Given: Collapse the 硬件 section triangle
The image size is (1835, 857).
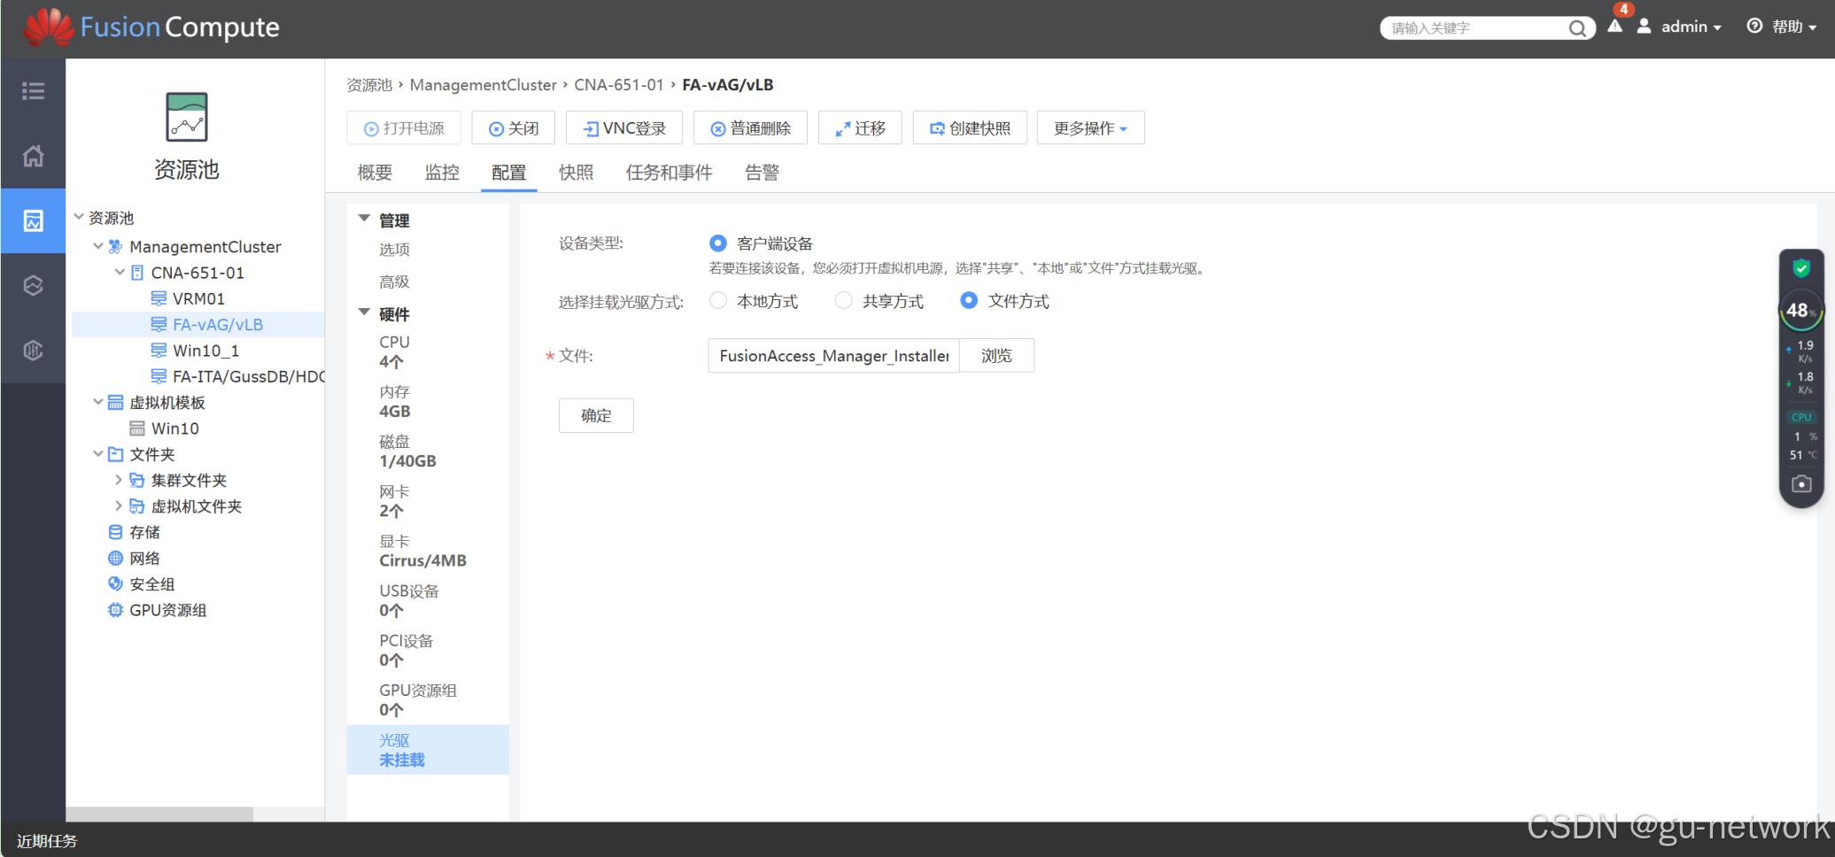Looking at the screenshot, I should (x=364, y=312).
